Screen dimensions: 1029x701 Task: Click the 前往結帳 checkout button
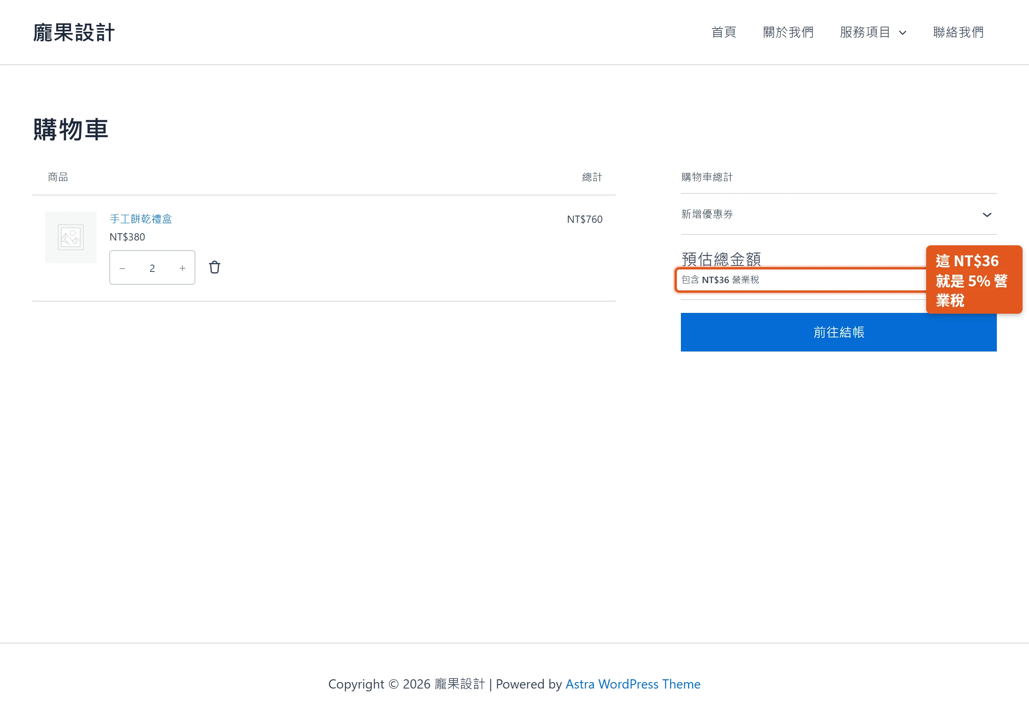(x=838, y=332)
